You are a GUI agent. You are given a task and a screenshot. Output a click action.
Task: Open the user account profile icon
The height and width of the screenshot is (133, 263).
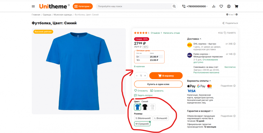(x=229, y=6)
